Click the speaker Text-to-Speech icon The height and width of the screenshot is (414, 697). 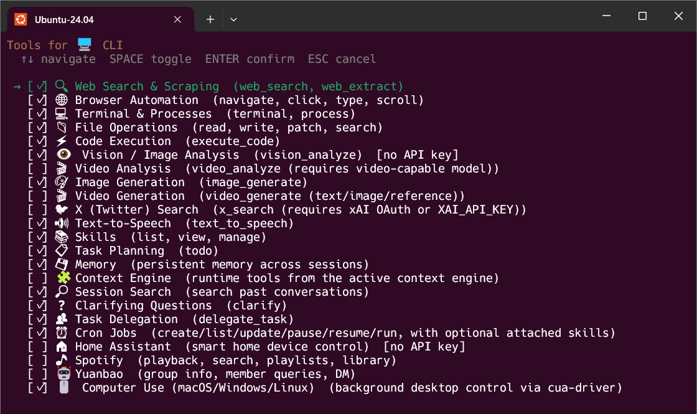(62, 223)
